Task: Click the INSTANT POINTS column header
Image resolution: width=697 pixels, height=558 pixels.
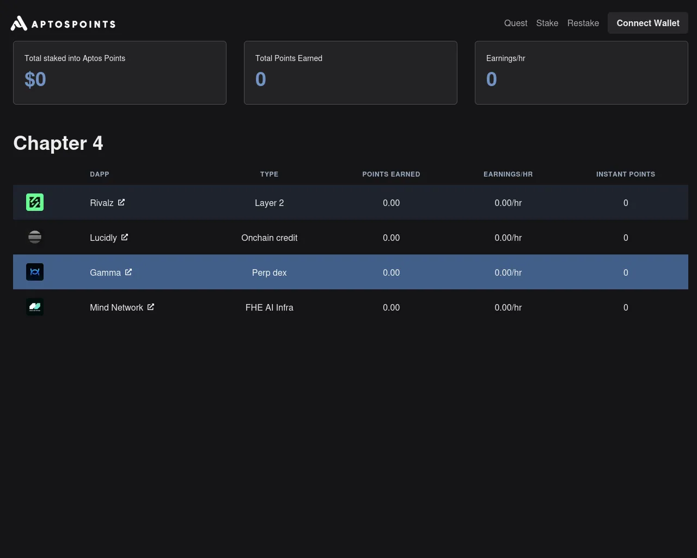Action: [626, 174]
